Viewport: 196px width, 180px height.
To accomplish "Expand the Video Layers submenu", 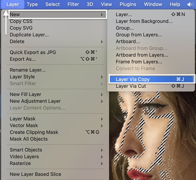I will 55,157.
